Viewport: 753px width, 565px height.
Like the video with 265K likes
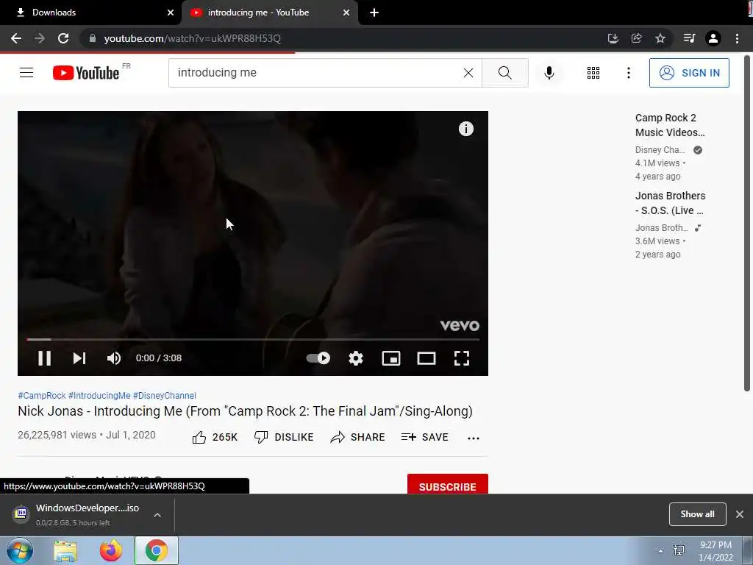(x=215, y=437)
